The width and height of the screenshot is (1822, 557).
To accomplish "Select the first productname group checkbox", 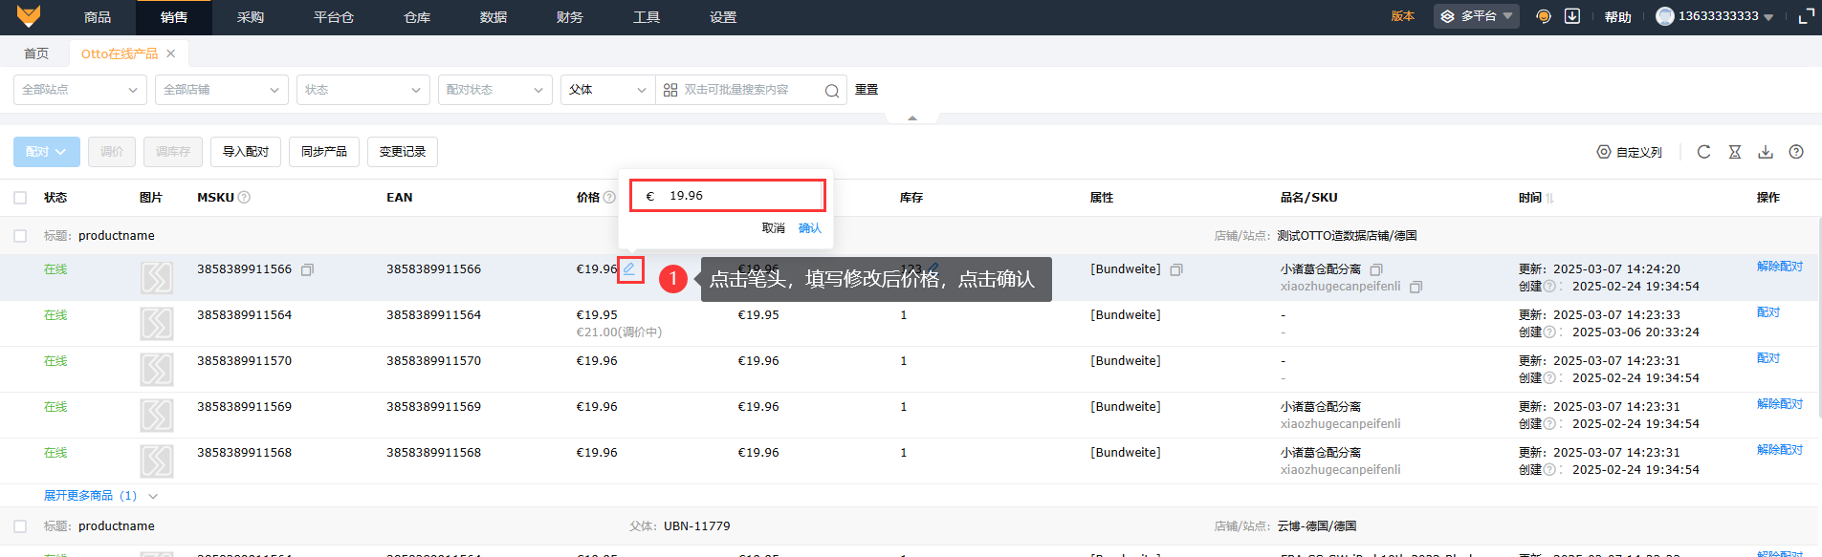I will [20, 236].
